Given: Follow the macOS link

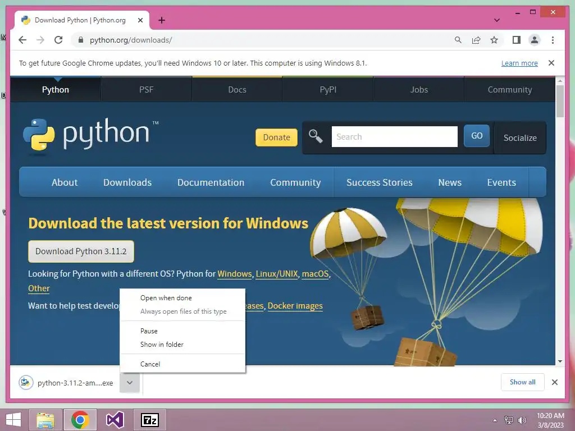Looking at the screenshot, I should coord(315,274).
